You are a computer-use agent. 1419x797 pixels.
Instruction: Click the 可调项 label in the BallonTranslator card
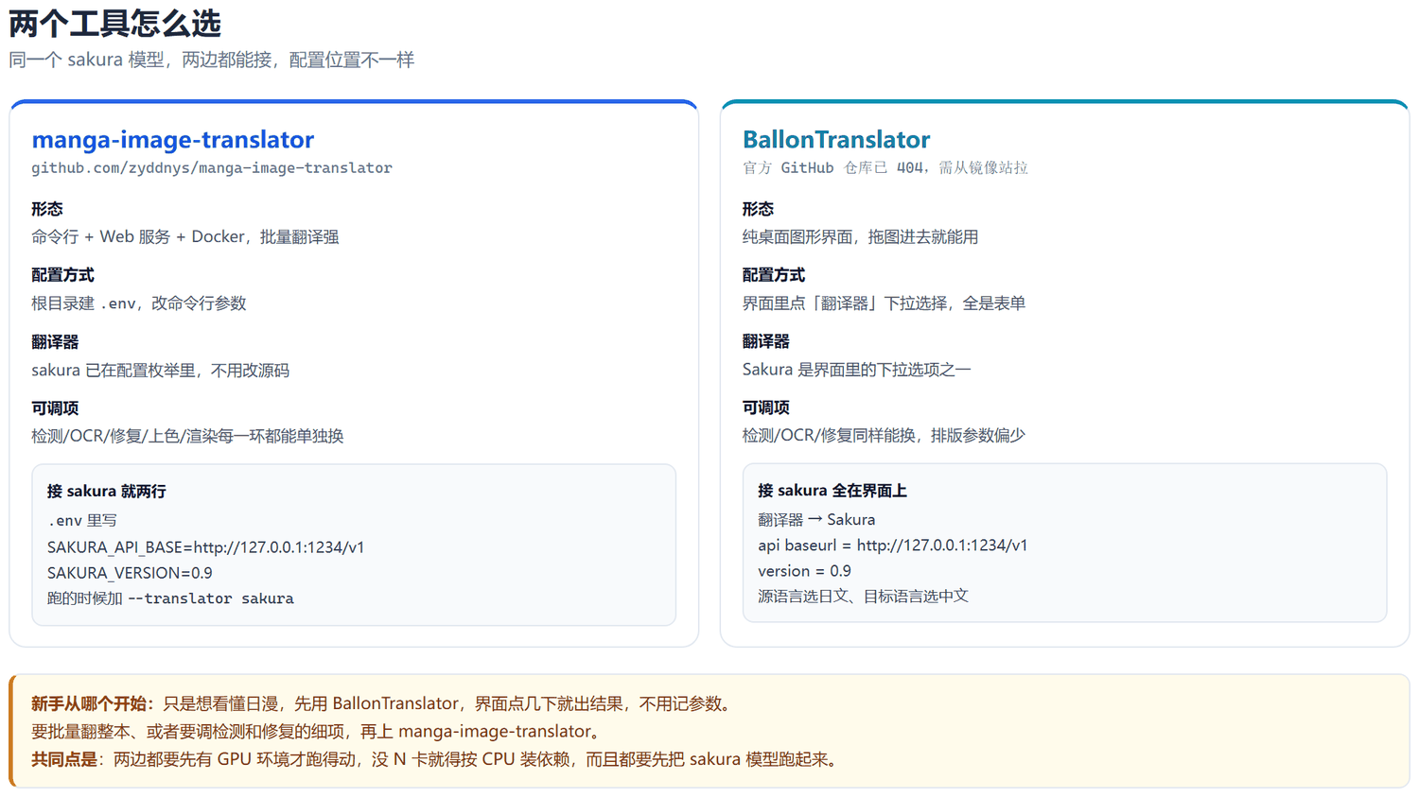(x=766, y=407)
